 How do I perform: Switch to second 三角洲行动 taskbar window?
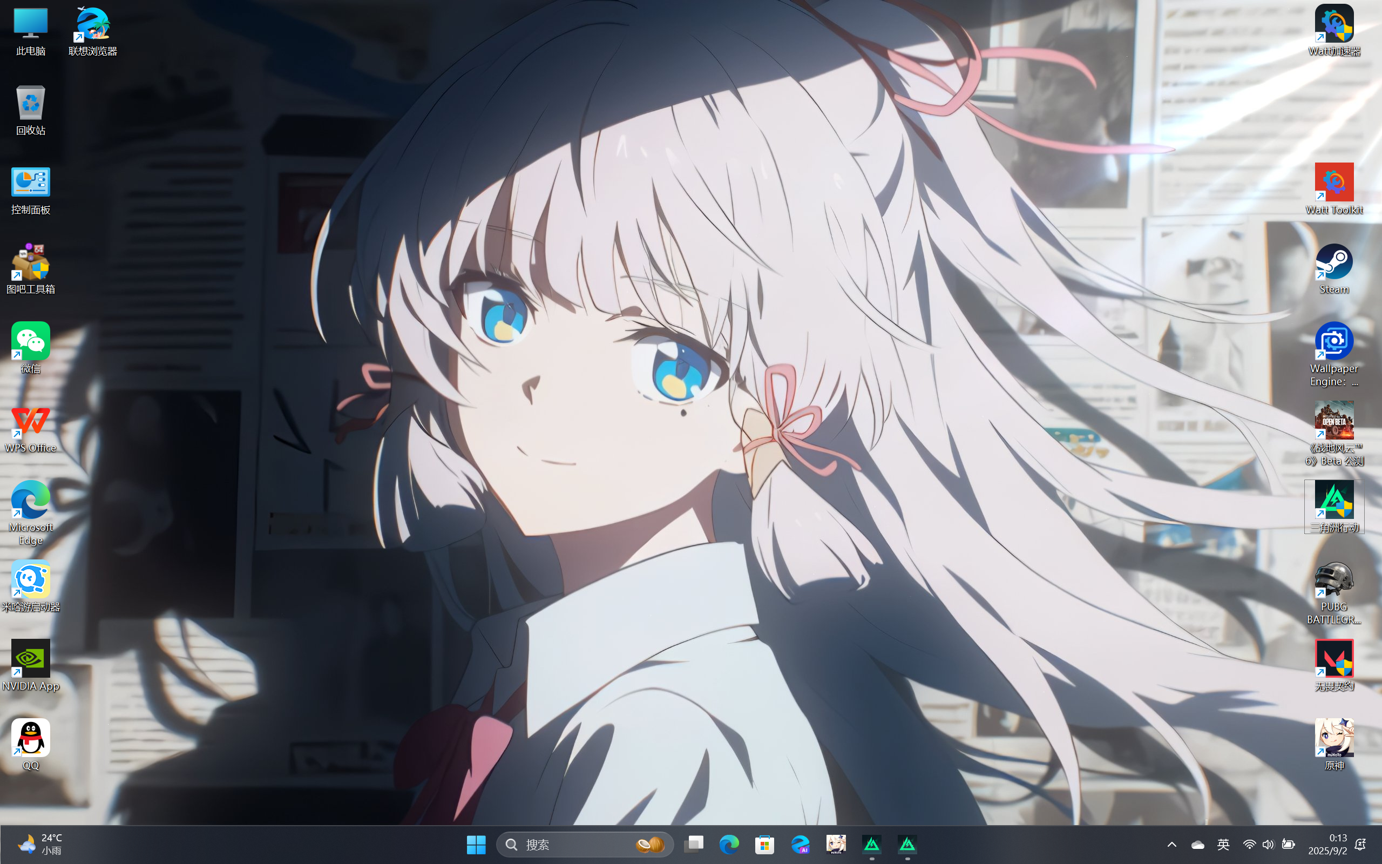[x=907, y=845]
